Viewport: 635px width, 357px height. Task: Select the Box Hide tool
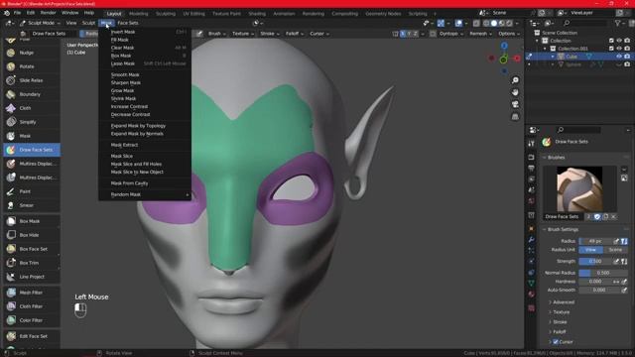(x=32, y=235)
